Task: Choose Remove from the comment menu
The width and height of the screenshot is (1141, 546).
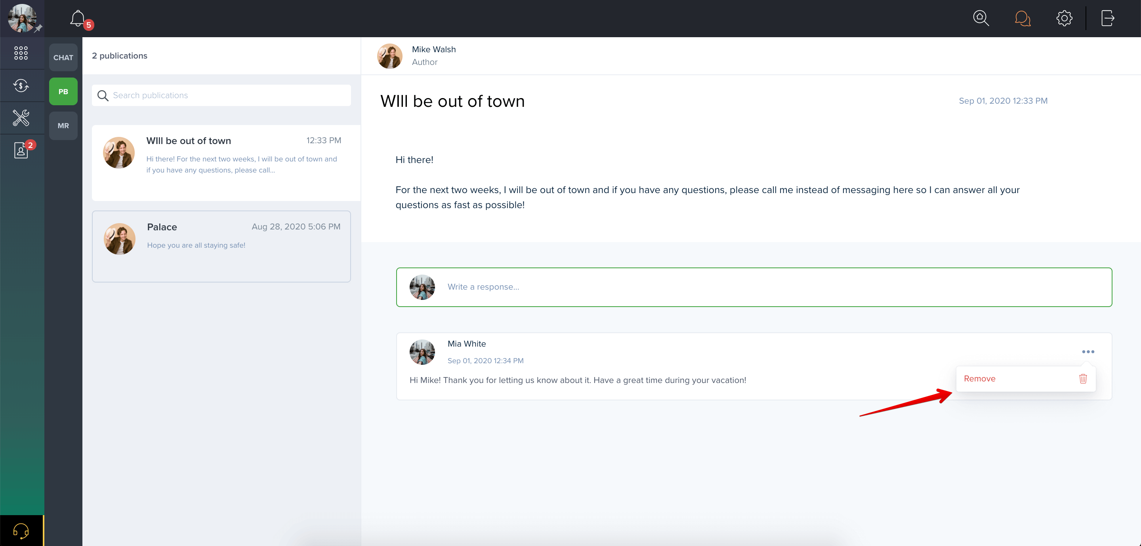Action: point(1026,379)
